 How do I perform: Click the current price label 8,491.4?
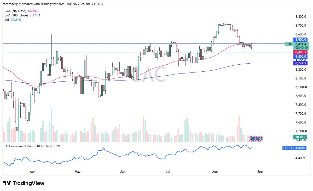301,44
